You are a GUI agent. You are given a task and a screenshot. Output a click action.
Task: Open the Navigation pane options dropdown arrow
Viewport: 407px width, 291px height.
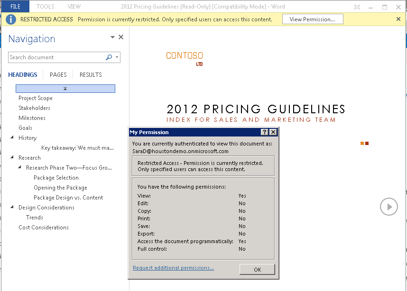(x=112, y=37)
